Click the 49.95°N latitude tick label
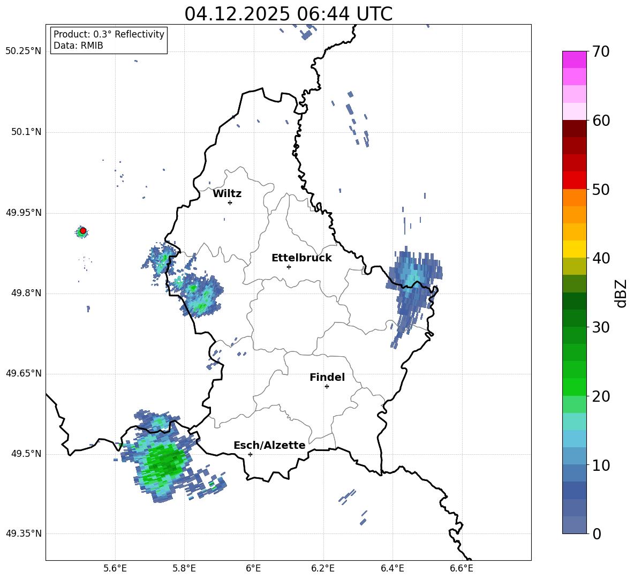This screenshot has height=579, width=634. point(24,213)
